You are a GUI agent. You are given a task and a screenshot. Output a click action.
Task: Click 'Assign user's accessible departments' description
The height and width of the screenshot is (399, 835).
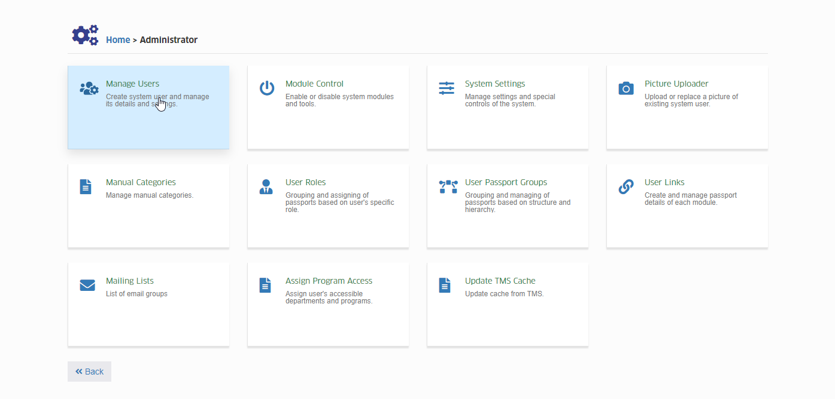click(329, 297)
